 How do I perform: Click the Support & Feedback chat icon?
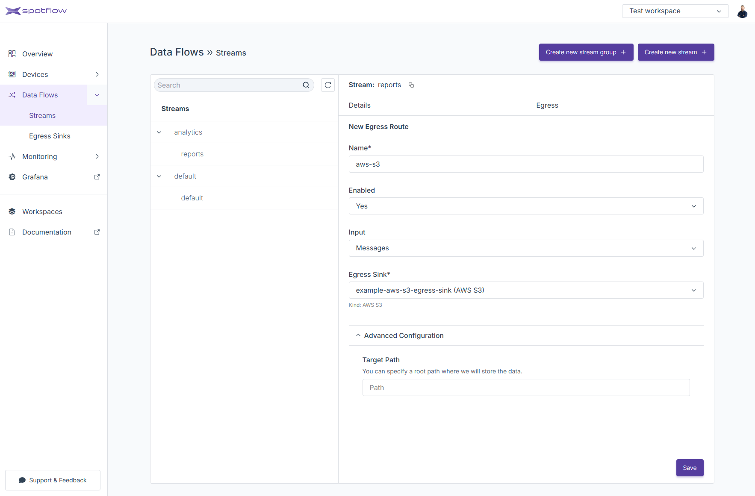point(22,480)
